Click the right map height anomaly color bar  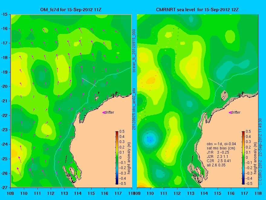point(243,158)
